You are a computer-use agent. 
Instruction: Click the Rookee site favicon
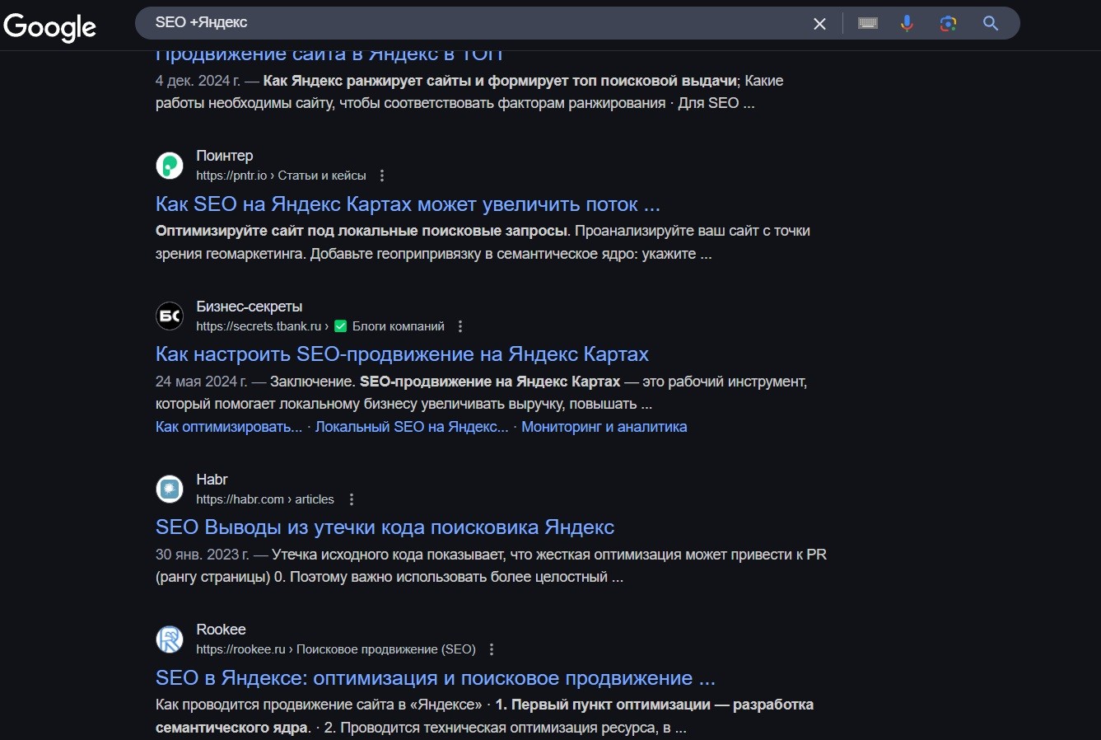click(170, 639)
